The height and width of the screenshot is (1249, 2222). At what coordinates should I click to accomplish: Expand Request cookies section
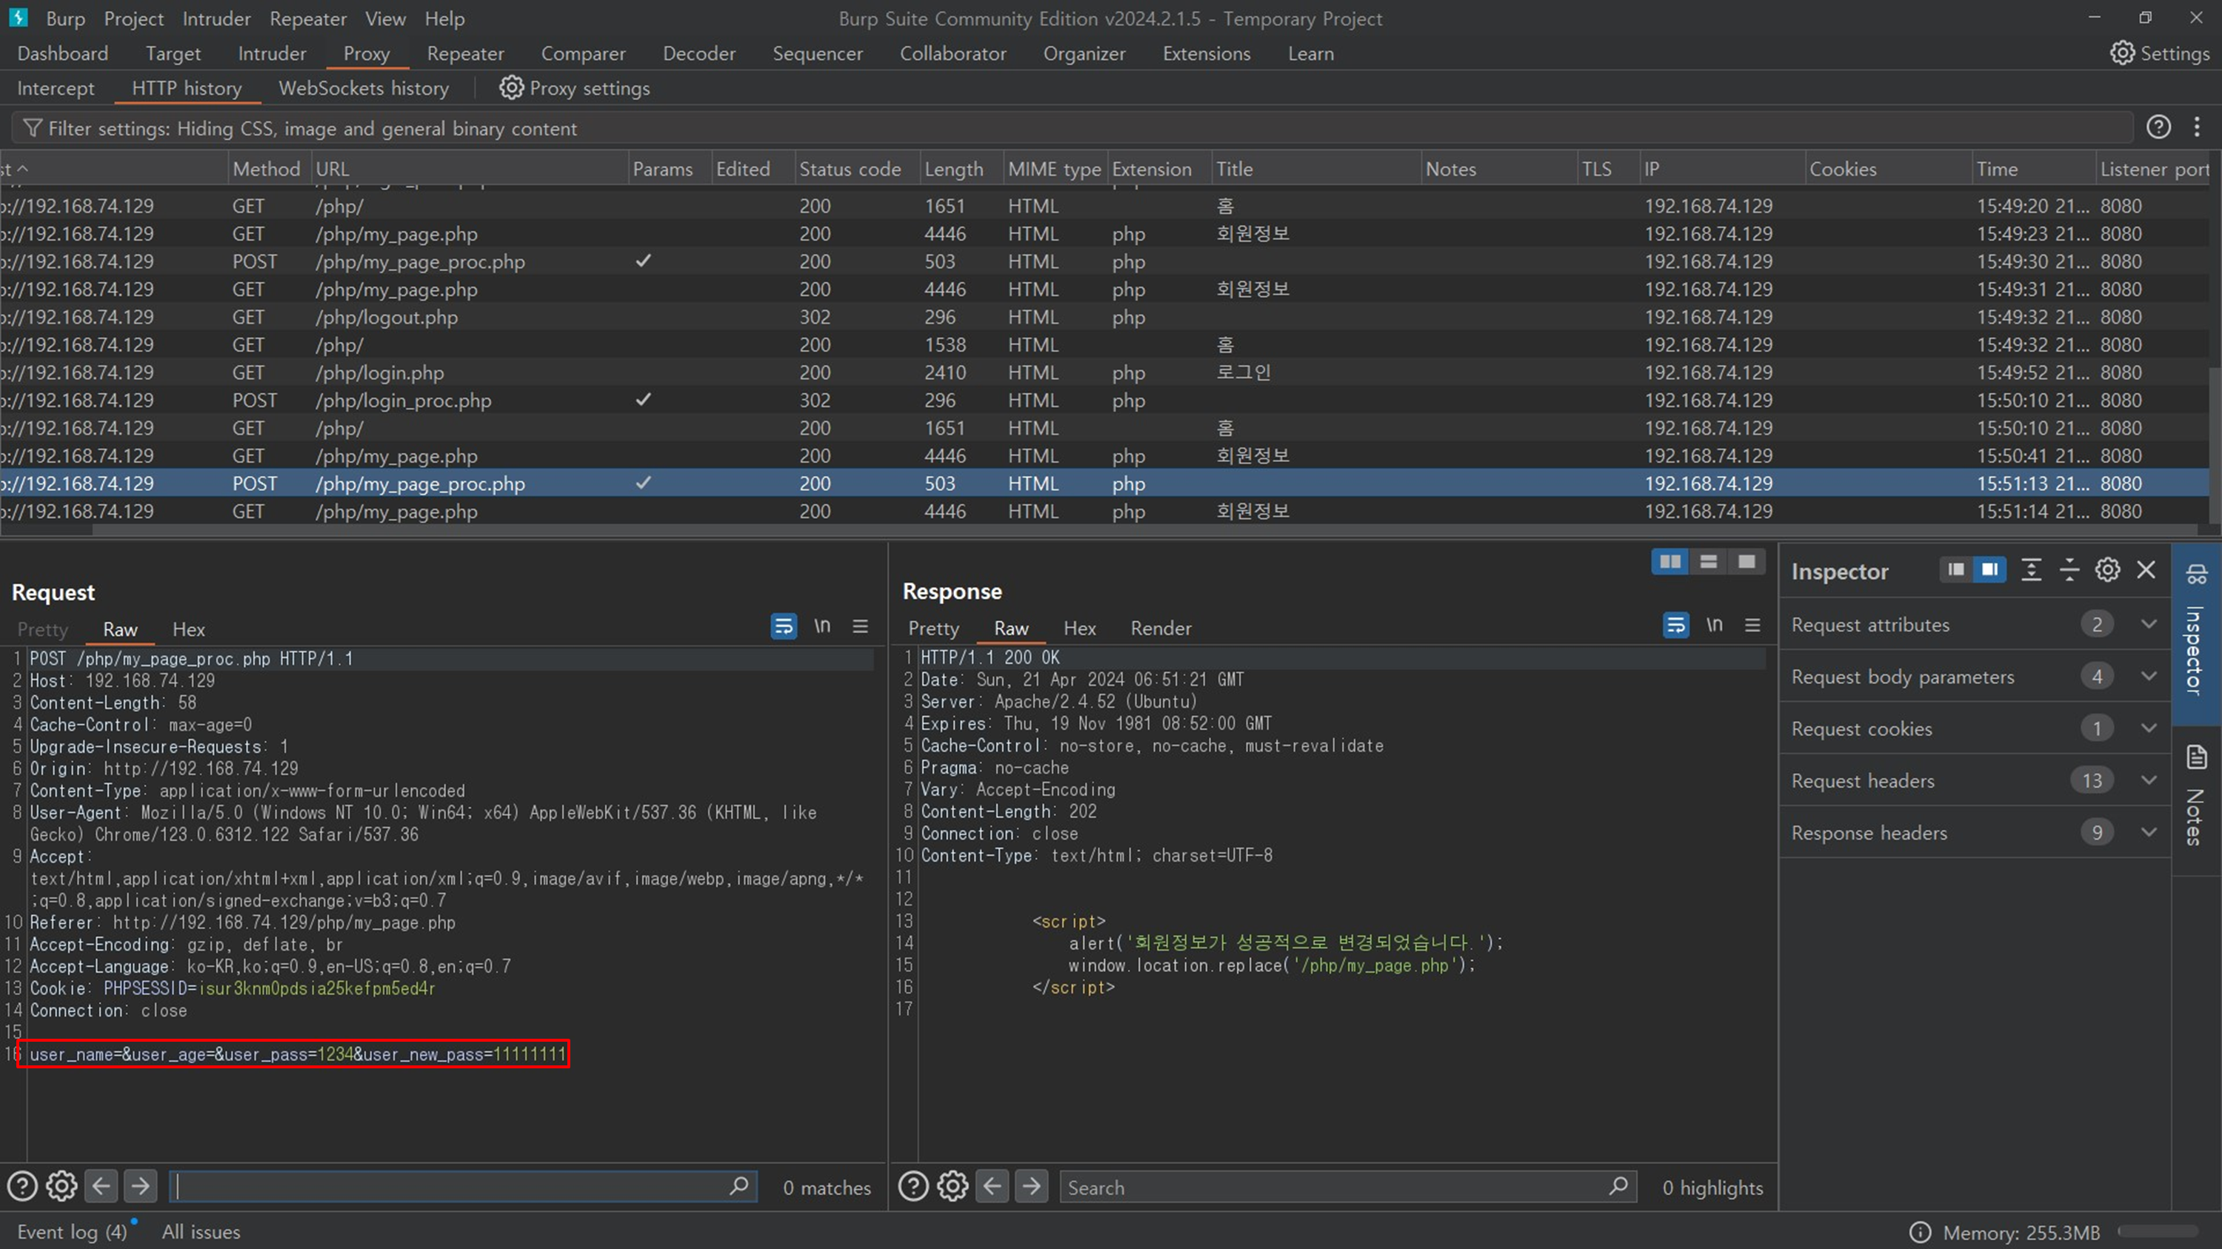tap(1975, 729)
